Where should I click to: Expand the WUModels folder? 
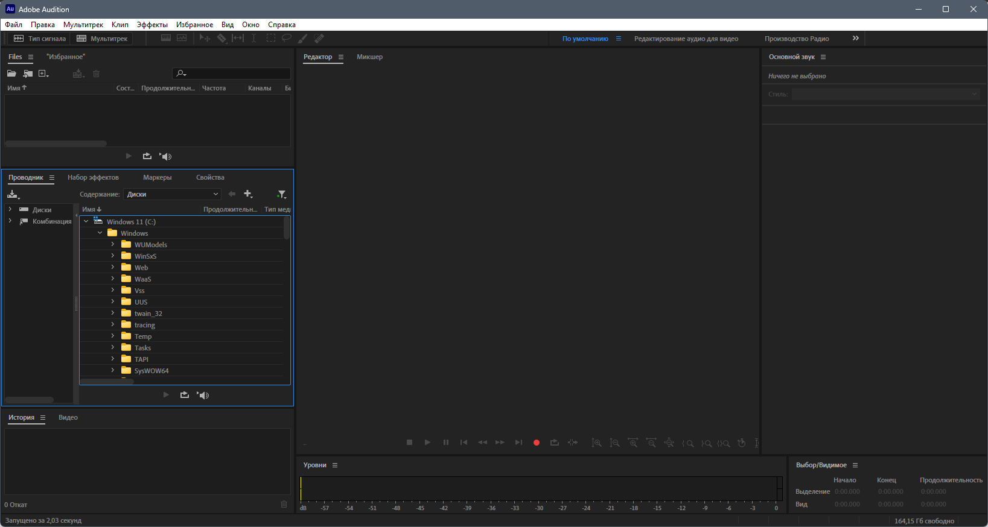[113, 244]
